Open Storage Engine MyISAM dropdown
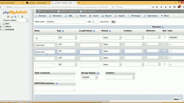184x103 pixels. point(89,77)
